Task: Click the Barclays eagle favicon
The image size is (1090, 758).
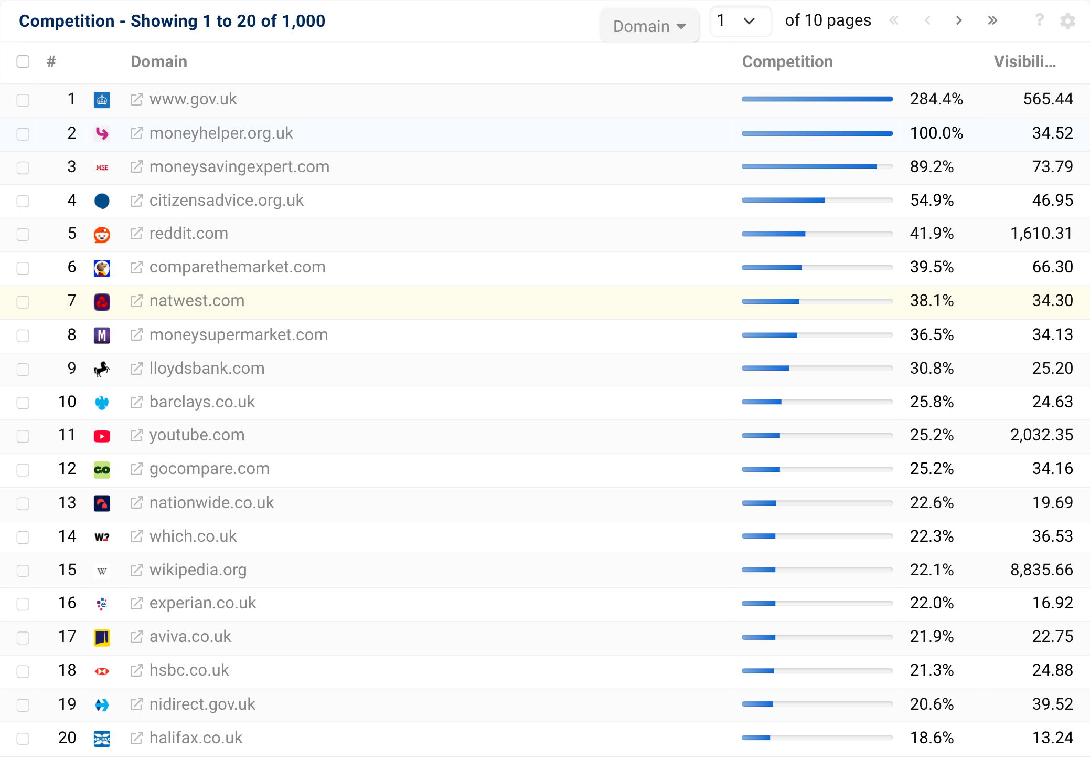Action: click(102, 403)
